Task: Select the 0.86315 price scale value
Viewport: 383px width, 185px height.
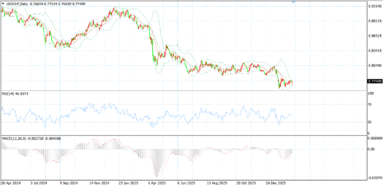Action: pyautogui.click(x=375, y=36)
